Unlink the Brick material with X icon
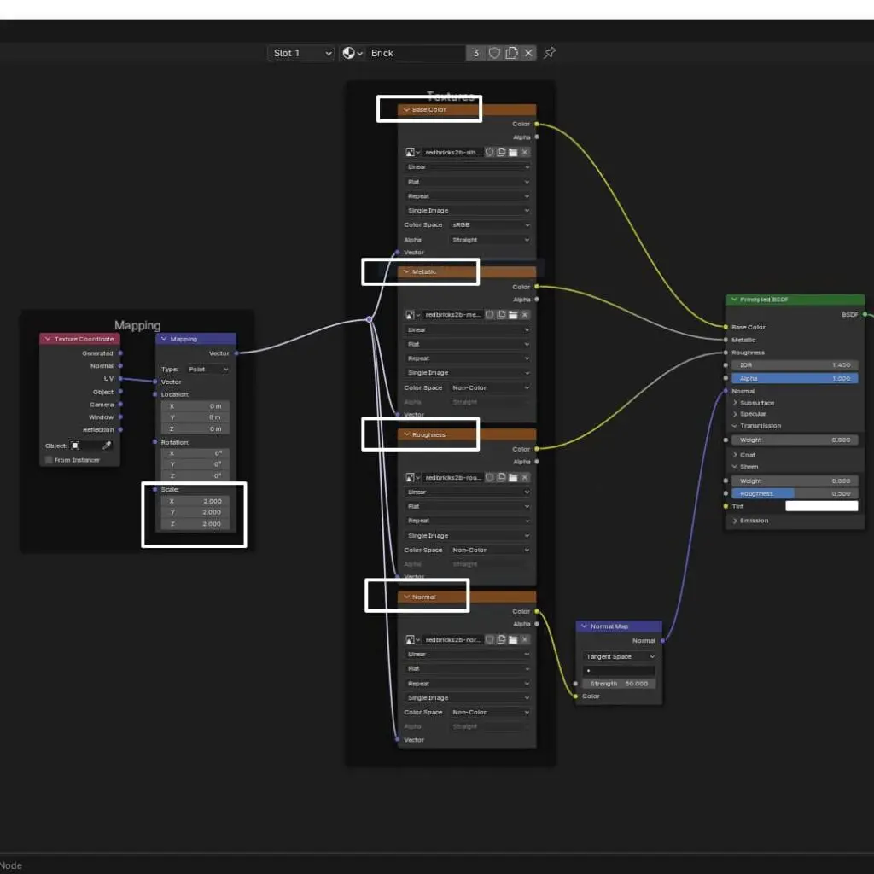Viewport: 874px width, 874px height. pos(528,53)
